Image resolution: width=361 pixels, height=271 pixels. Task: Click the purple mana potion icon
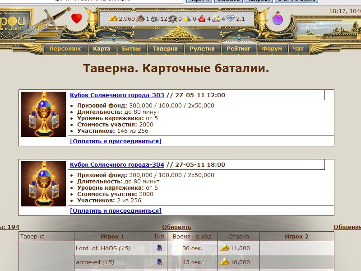click(x=278, y=19)
